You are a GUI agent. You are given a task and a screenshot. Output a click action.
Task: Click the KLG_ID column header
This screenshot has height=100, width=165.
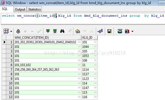pyautogui.click(x=89, y=37)
